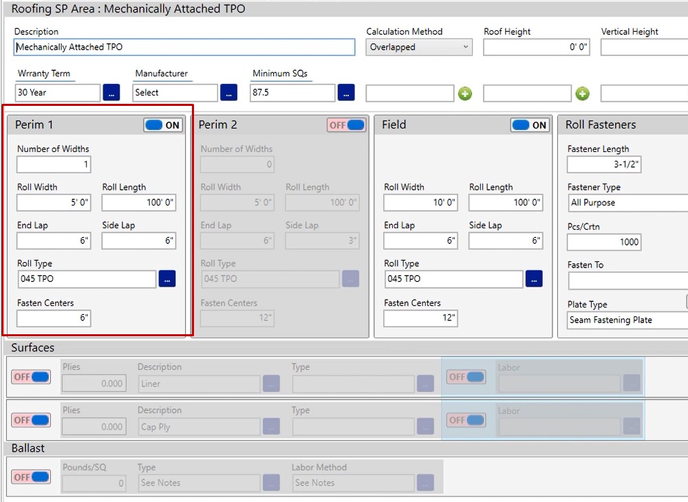
Task: Click the Perim 1 Fasten Centers field
Action: (54, 318)
